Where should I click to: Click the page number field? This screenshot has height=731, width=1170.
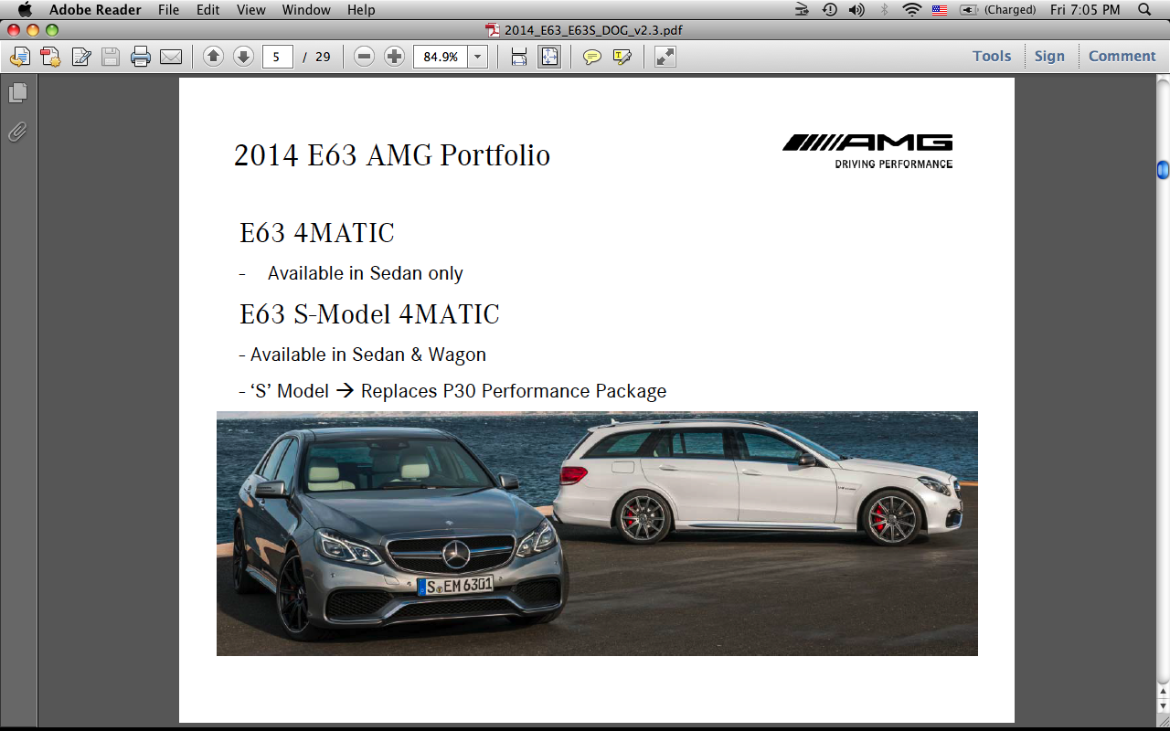point(277,57)
